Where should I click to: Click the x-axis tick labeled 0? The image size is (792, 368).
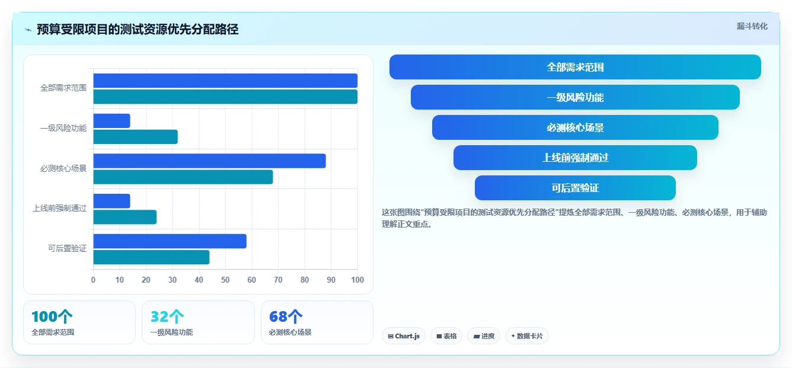(93, 280)
